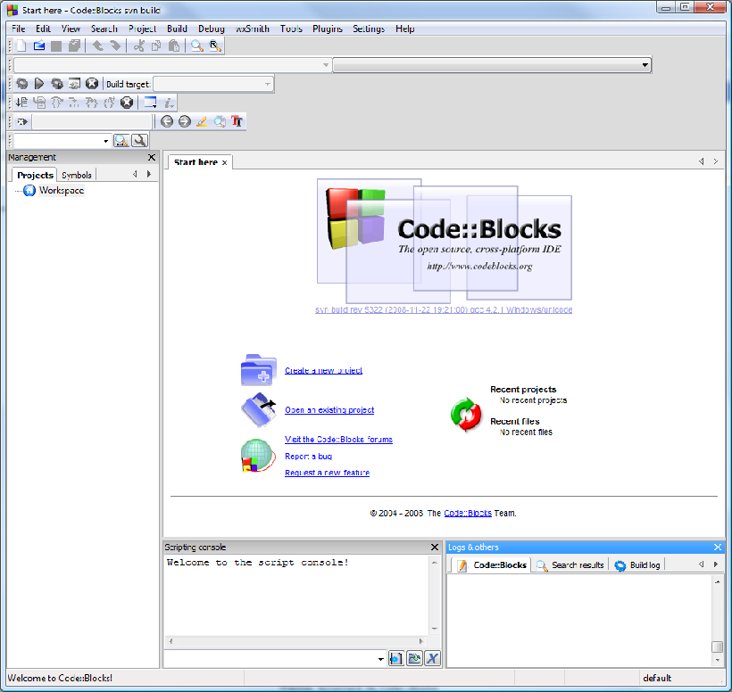The width and height of the screenshot is (732, 692).
Task: Click the 'Create a new project' link
Action: coord(323,370)
